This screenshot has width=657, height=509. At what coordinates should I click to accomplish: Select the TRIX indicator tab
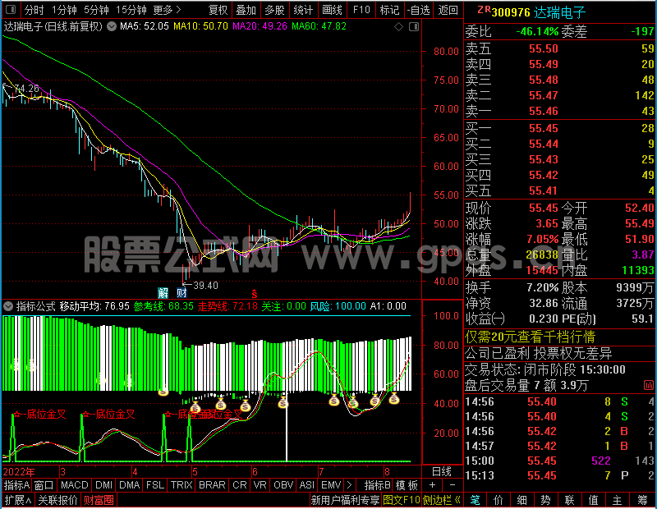pyautogui.click(x=181, y=485)
